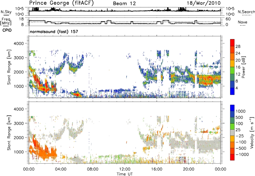Click the '3000' tick in the Velocity panel

click(x=18, y=123)
